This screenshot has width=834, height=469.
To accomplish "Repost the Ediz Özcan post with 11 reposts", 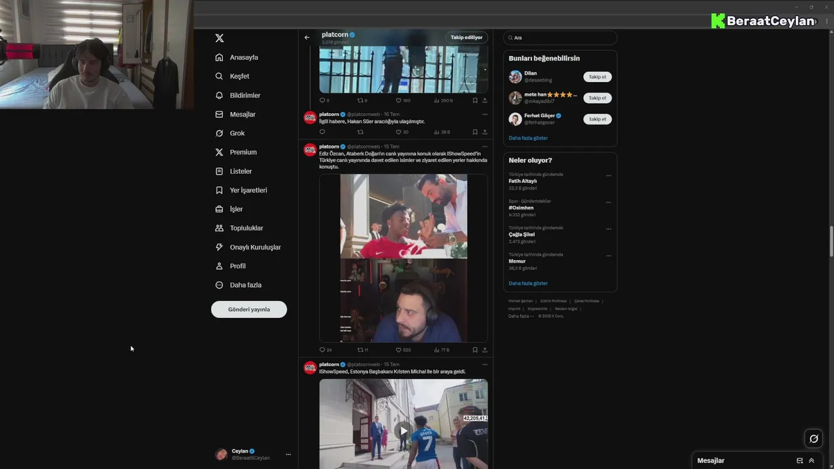I will click(363, 350).
